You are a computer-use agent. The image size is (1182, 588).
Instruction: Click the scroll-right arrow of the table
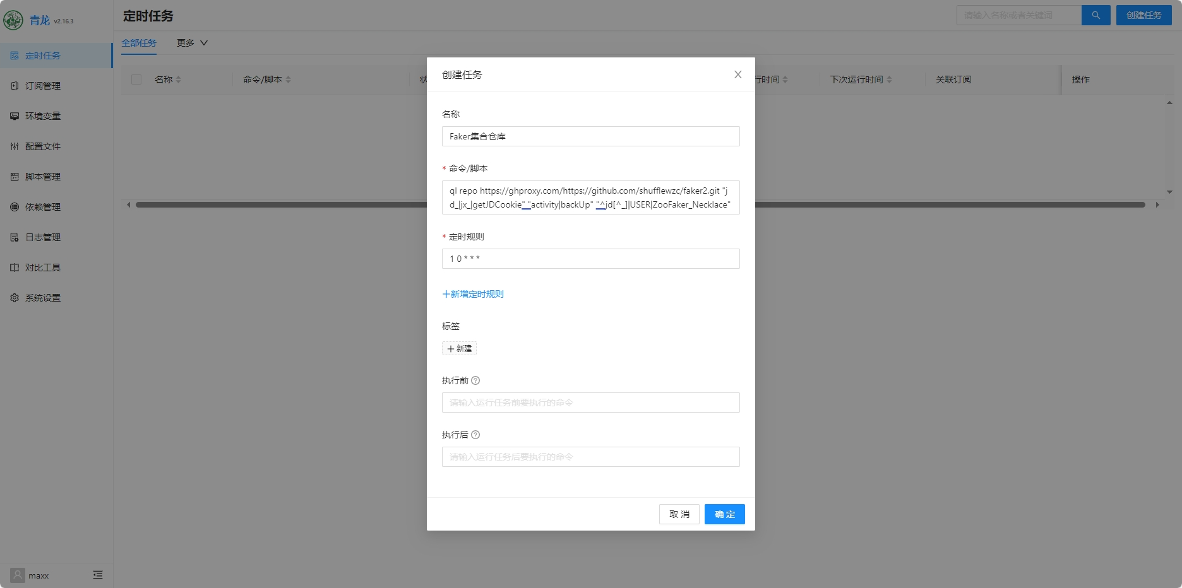1157,204
